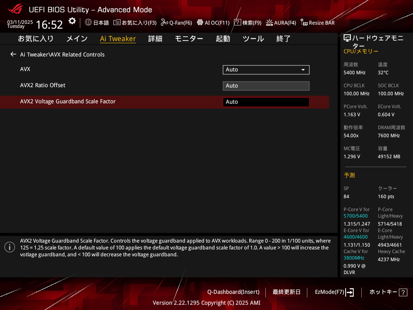The image size is (413, 310).
Task: Open search question-mark icon (F9)
Action: click(x=237, y=23)
